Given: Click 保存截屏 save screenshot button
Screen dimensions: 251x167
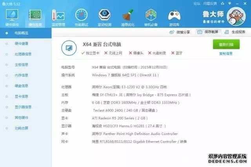Looking at the screenshot, I should (x=208, y=32).
